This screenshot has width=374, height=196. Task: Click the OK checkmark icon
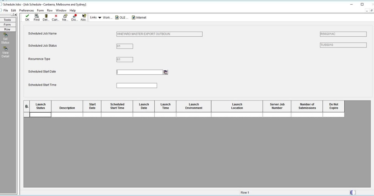point(27,16)
